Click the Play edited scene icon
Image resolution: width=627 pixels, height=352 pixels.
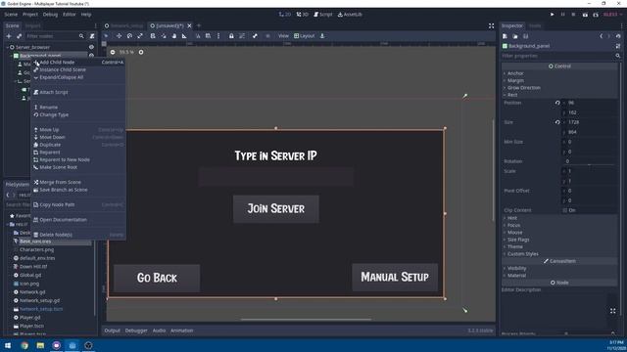click(585, 15)
